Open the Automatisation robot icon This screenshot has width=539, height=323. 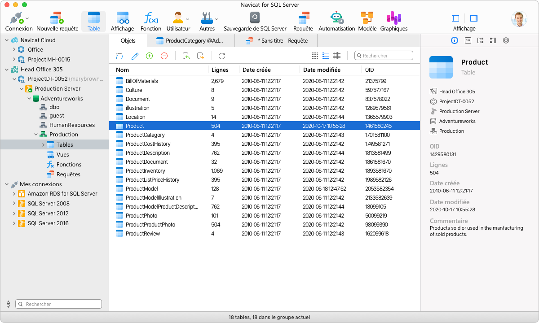pos(336,18)
